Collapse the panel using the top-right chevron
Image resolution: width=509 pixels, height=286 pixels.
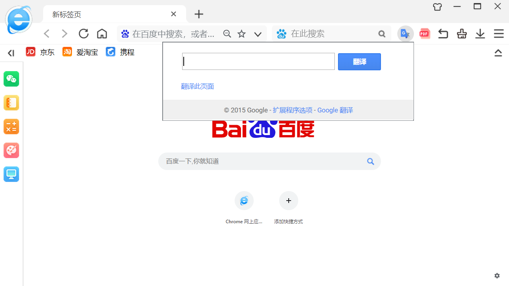[x=498, y=52]
